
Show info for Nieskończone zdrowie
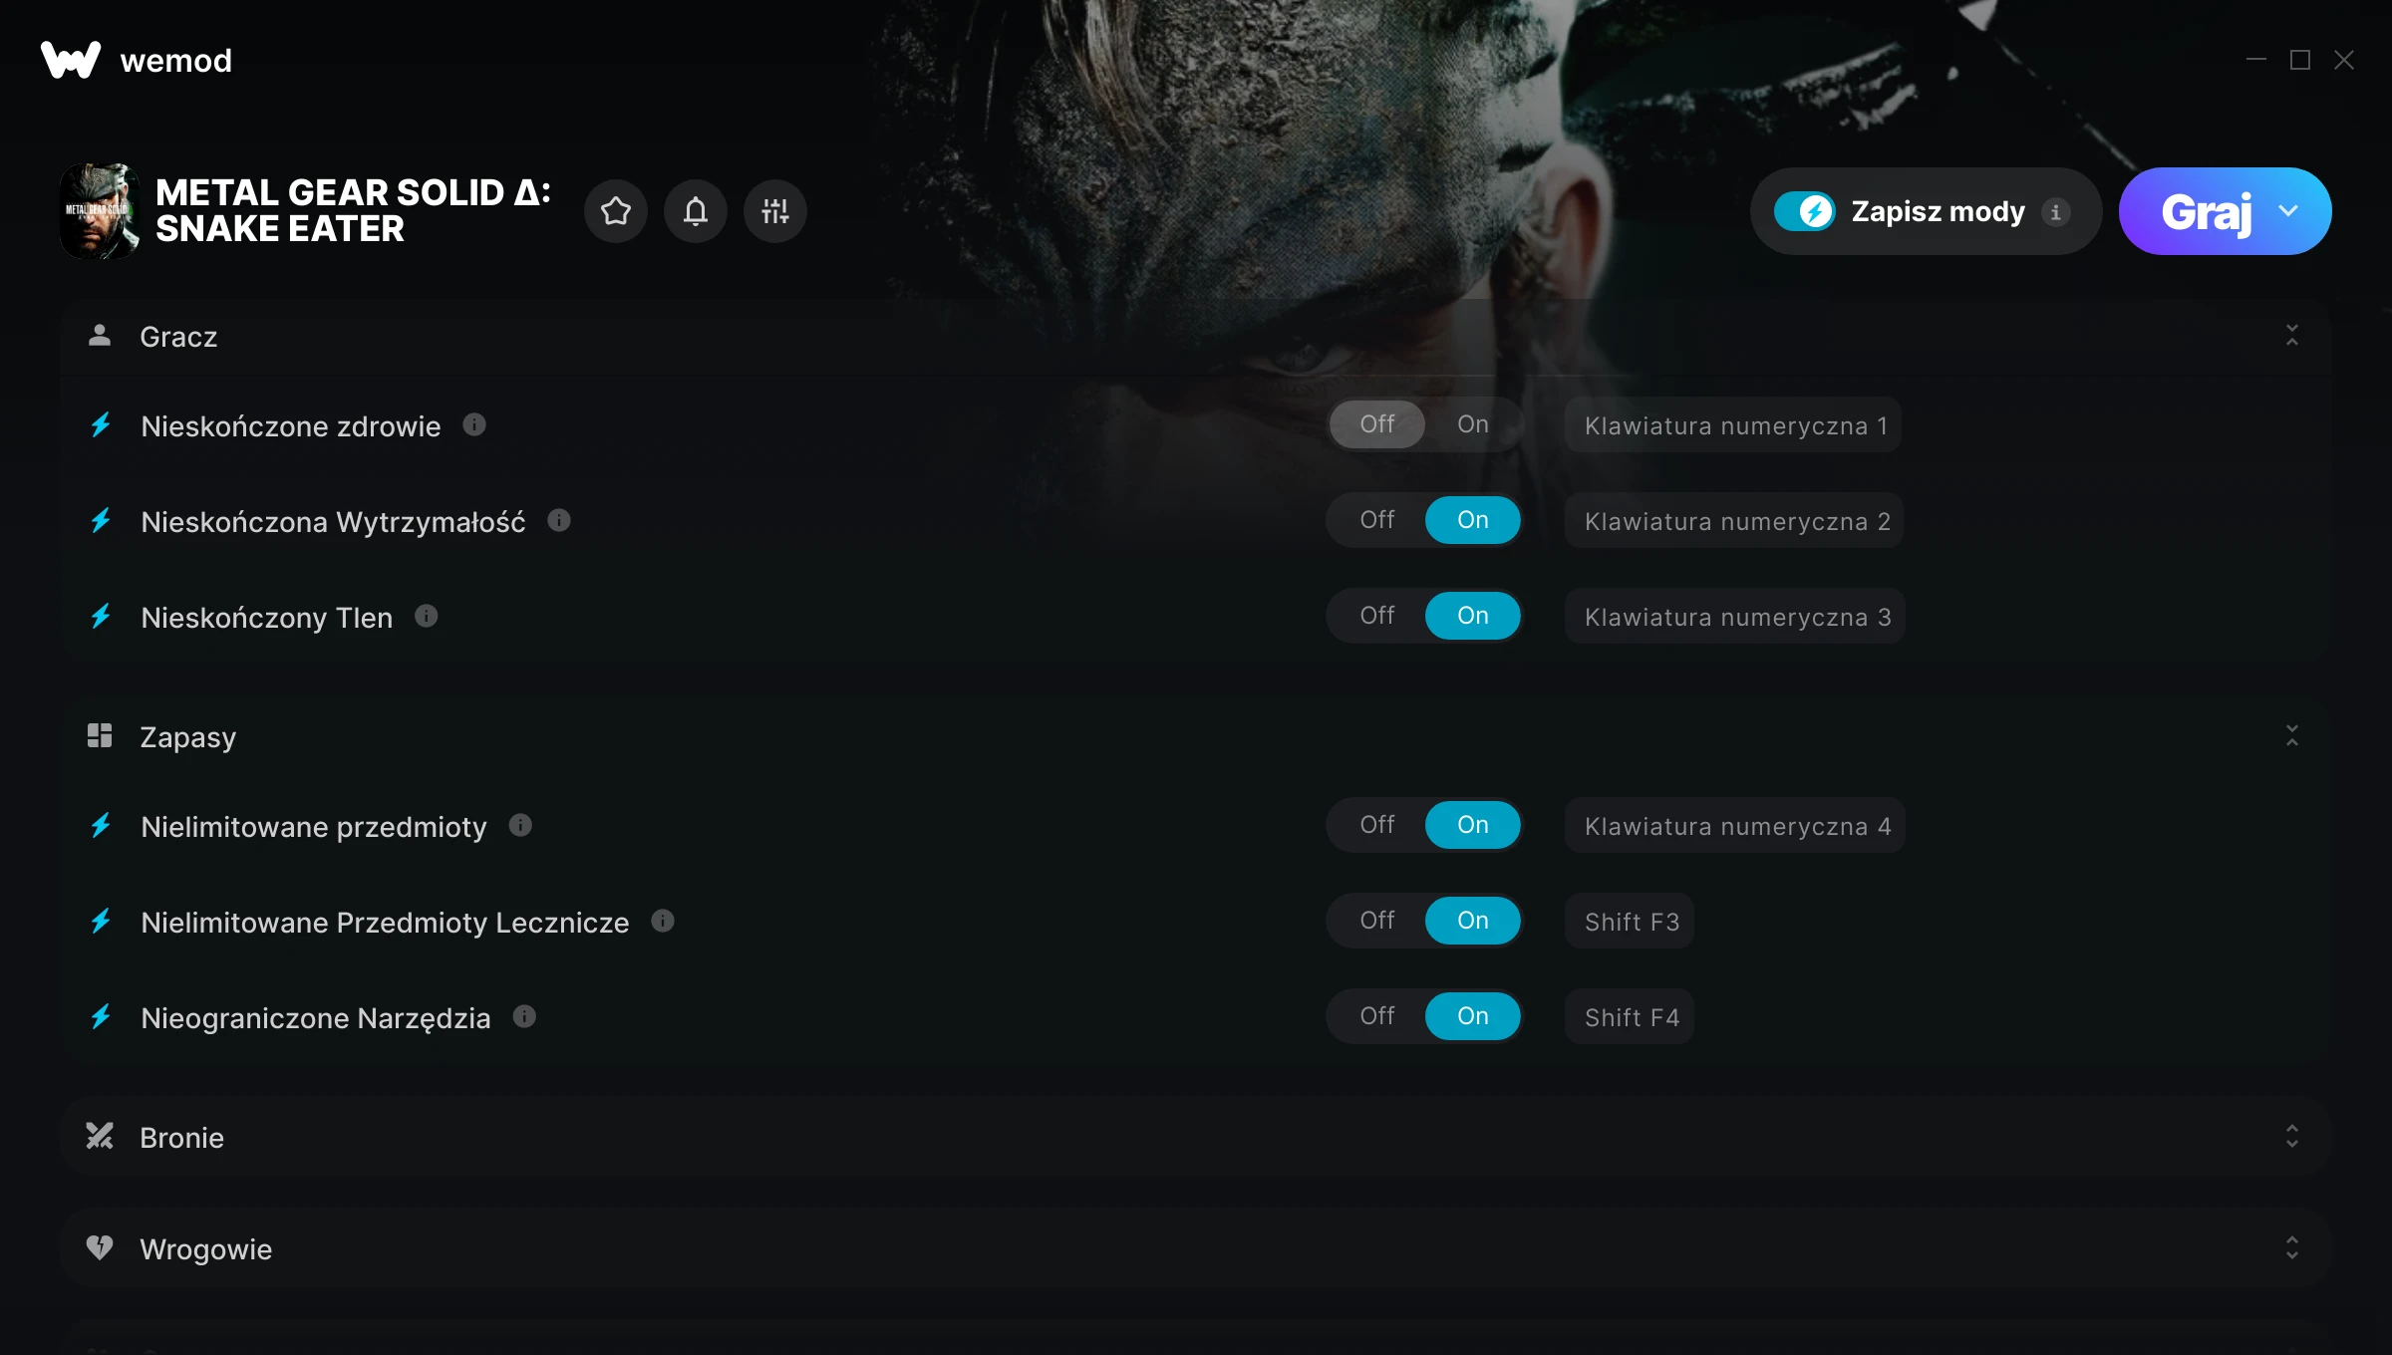click(x=474, y=425)
